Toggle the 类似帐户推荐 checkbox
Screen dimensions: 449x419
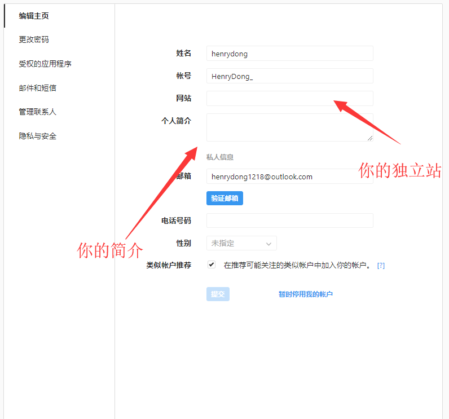(x=212, y=264)
